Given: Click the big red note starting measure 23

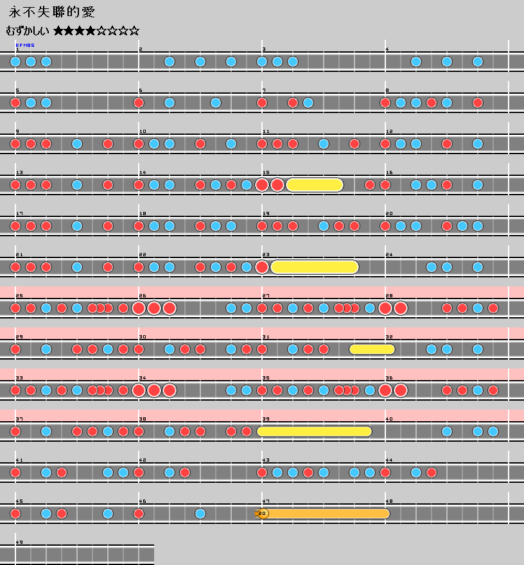Looking at the screenshot, I should pos(262,267).
